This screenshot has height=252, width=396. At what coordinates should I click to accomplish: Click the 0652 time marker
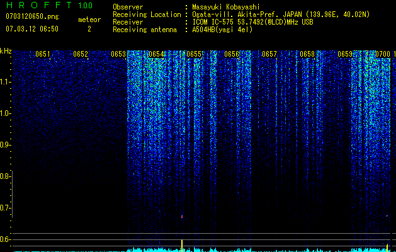(x=81, y=54)
